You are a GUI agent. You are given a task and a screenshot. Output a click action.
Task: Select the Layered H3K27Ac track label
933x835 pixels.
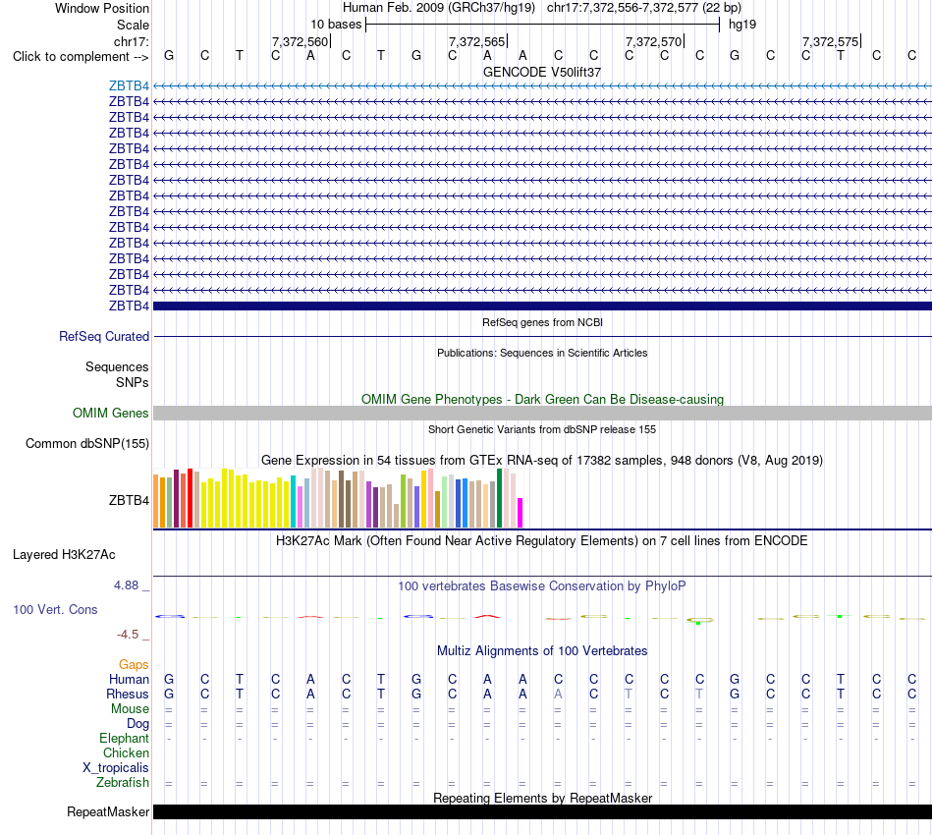point(64,555)
